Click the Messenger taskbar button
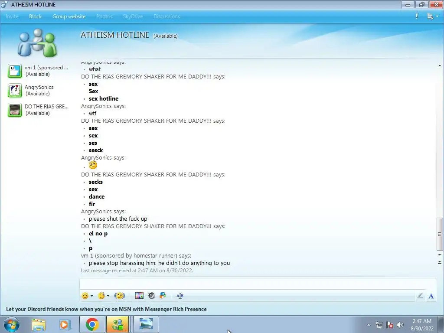444x333 pixels. click(x=118, y=324)
